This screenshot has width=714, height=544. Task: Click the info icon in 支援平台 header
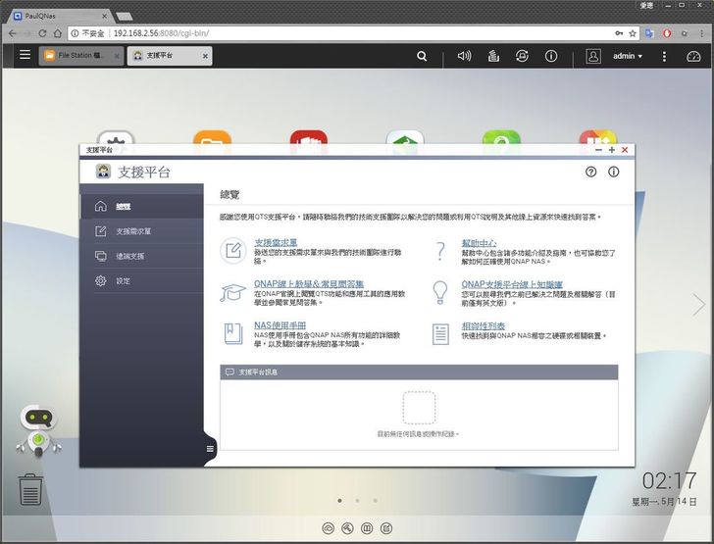click(x=614, y=172)
